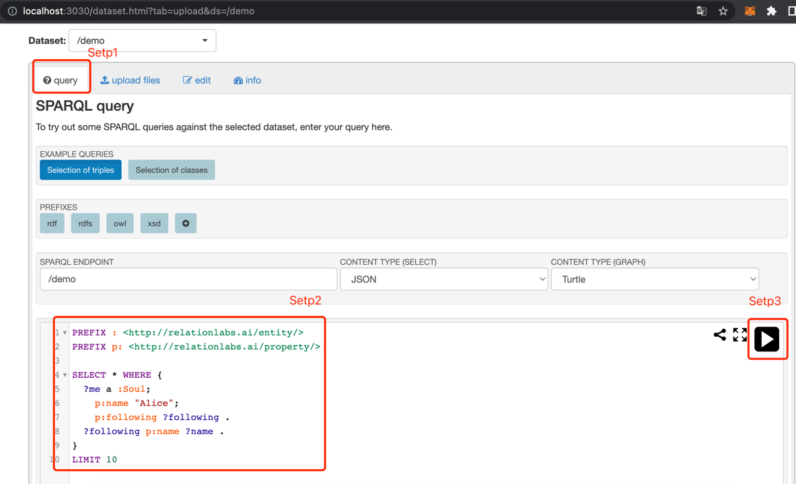Load the Selection of triples example
Screen dimensions: 796x484
pyautogui.click(x=81, y=170)
